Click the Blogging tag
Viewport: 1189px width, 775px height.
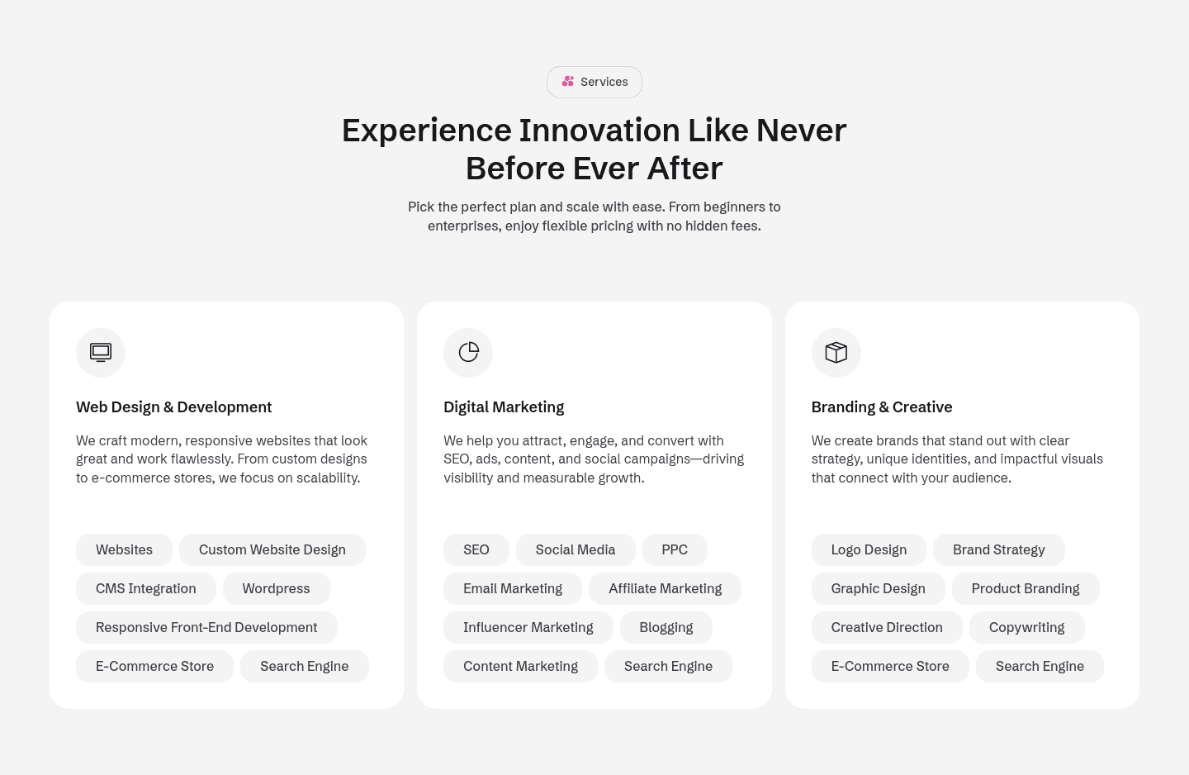click(x=666, y=628)
